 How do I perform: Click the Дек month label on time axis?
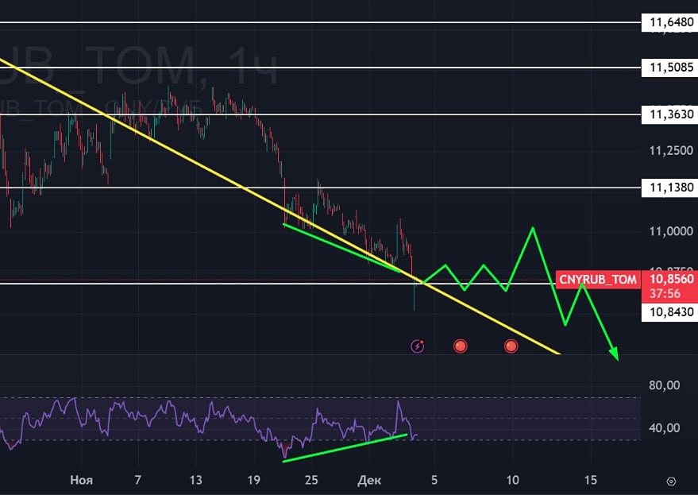coord(369,480)
